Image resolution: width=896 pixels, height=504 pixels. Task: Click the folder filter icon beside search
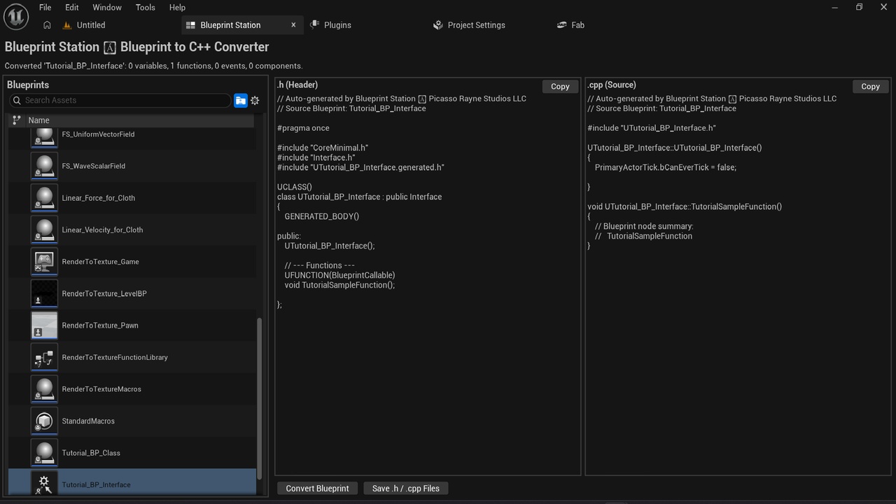pyautogui.click(x=241, y=101)
